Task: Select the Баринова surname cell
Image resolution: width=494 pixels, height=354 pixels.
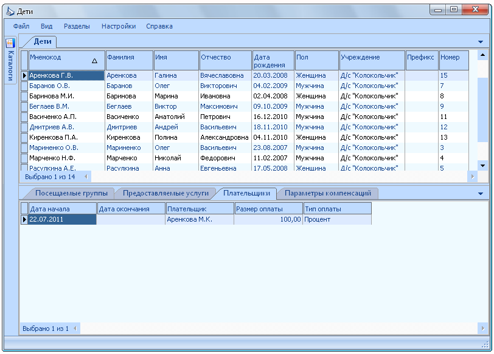Action: (x=129, y=96)
